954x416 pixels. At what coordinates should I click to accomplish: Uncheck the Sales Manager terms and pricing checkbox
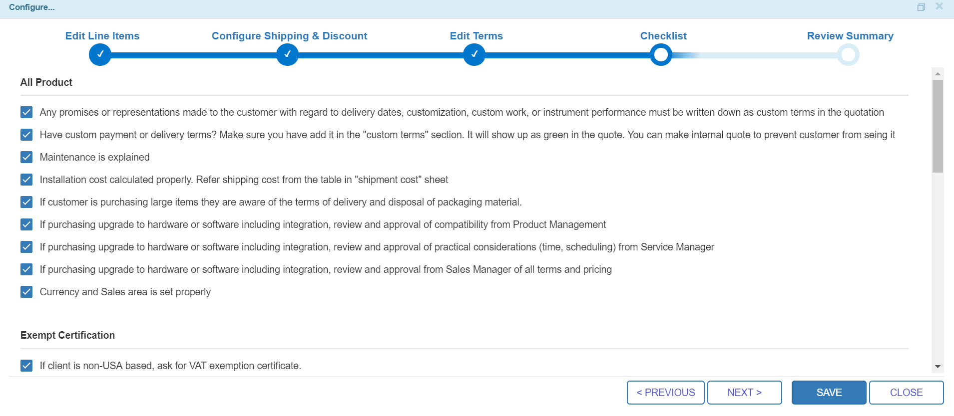pos(26,269)
